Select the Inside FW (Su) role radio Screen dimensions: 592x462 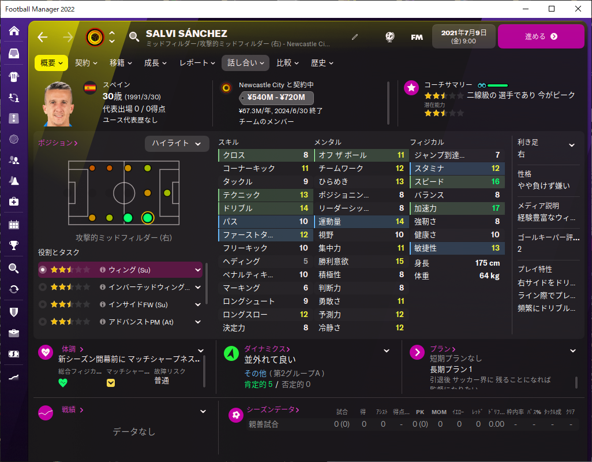[43, 304]
